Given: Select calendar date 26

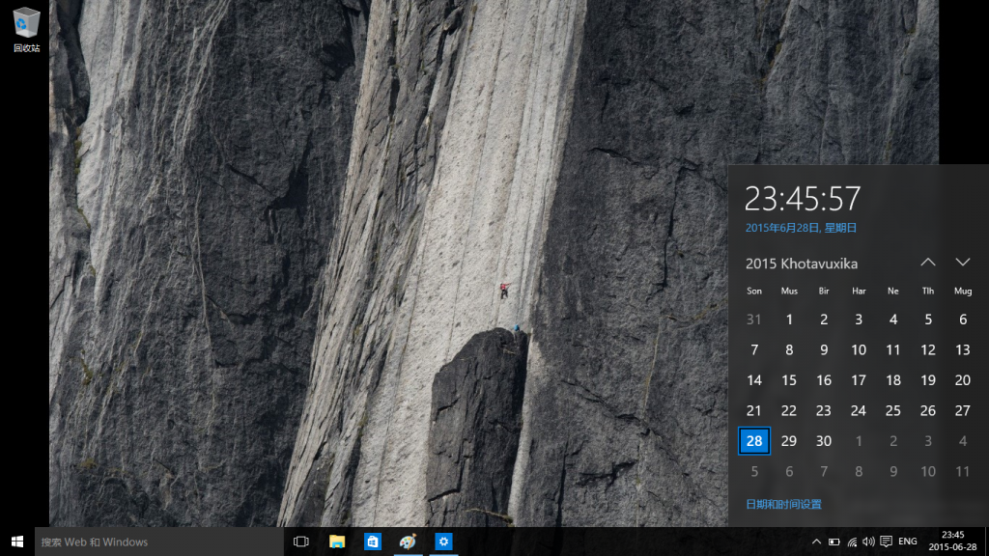Looking at the screenshot, I should click(928, 410).
